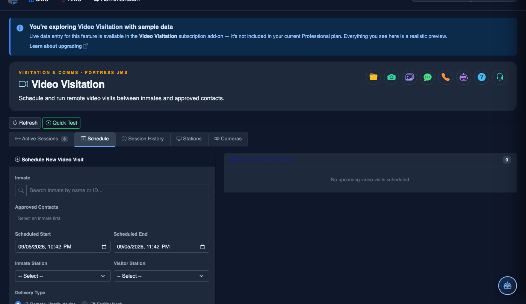Click the Scheduled Video Visits panel heading

262,160
